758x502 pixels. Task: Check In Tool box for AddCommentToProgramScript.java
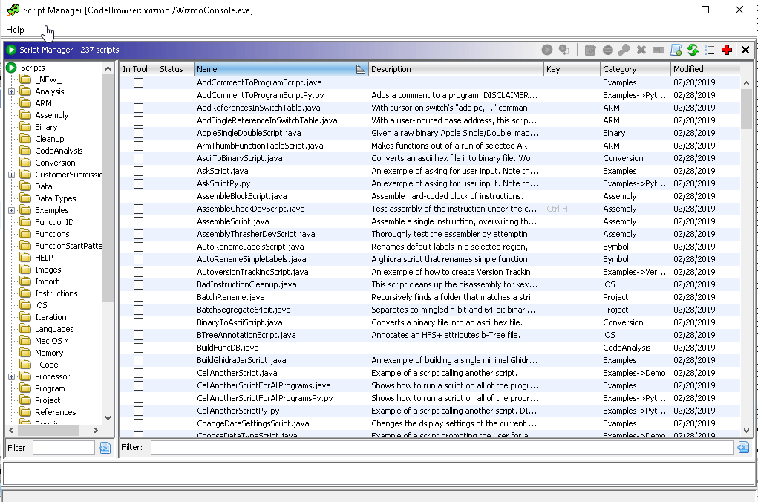pyautogui.click(x=138, y=82)
